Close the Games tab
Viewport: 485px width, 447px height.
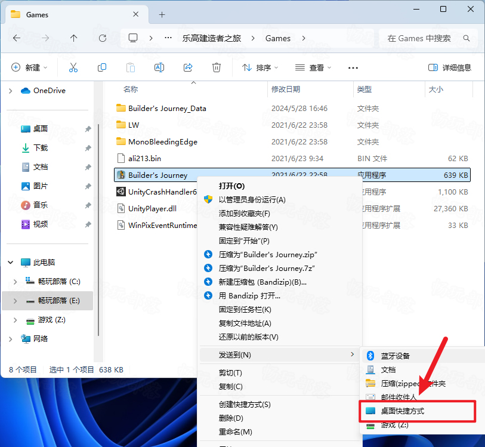click(135, 14)
